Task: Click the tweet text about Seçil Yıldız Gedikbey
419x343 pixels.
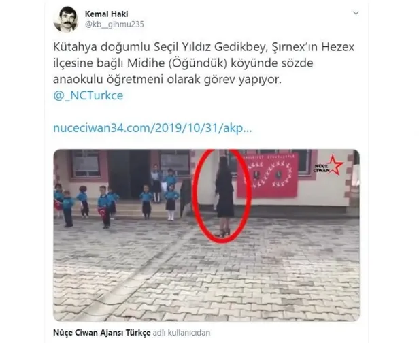Action: pos(203,63)
